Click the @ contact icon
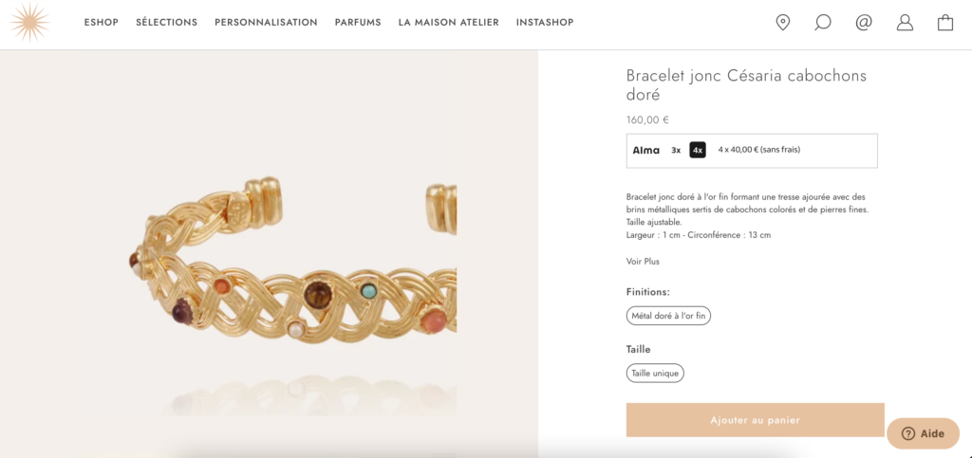Screen dimensions: 972x458 point(864,23)
